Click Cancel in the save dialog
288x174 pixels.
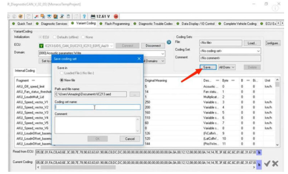(x=130, y=139)
